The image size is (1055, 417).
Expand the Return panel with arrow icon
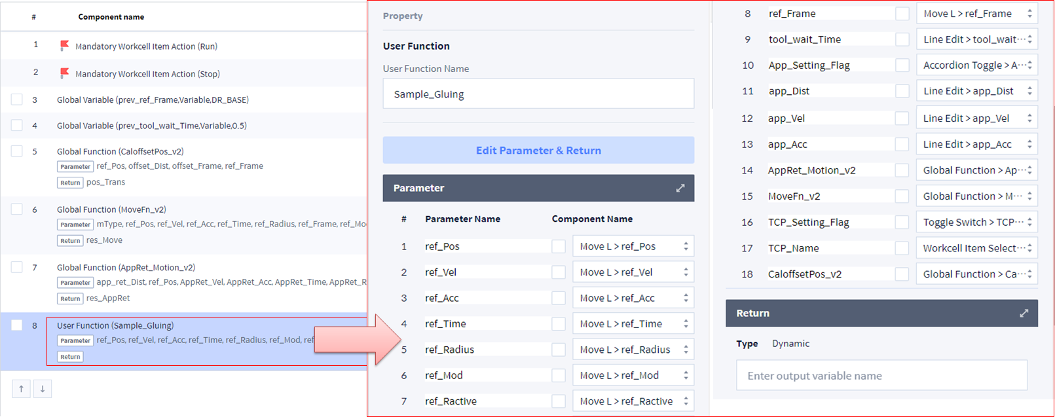tap(1024, 314)
